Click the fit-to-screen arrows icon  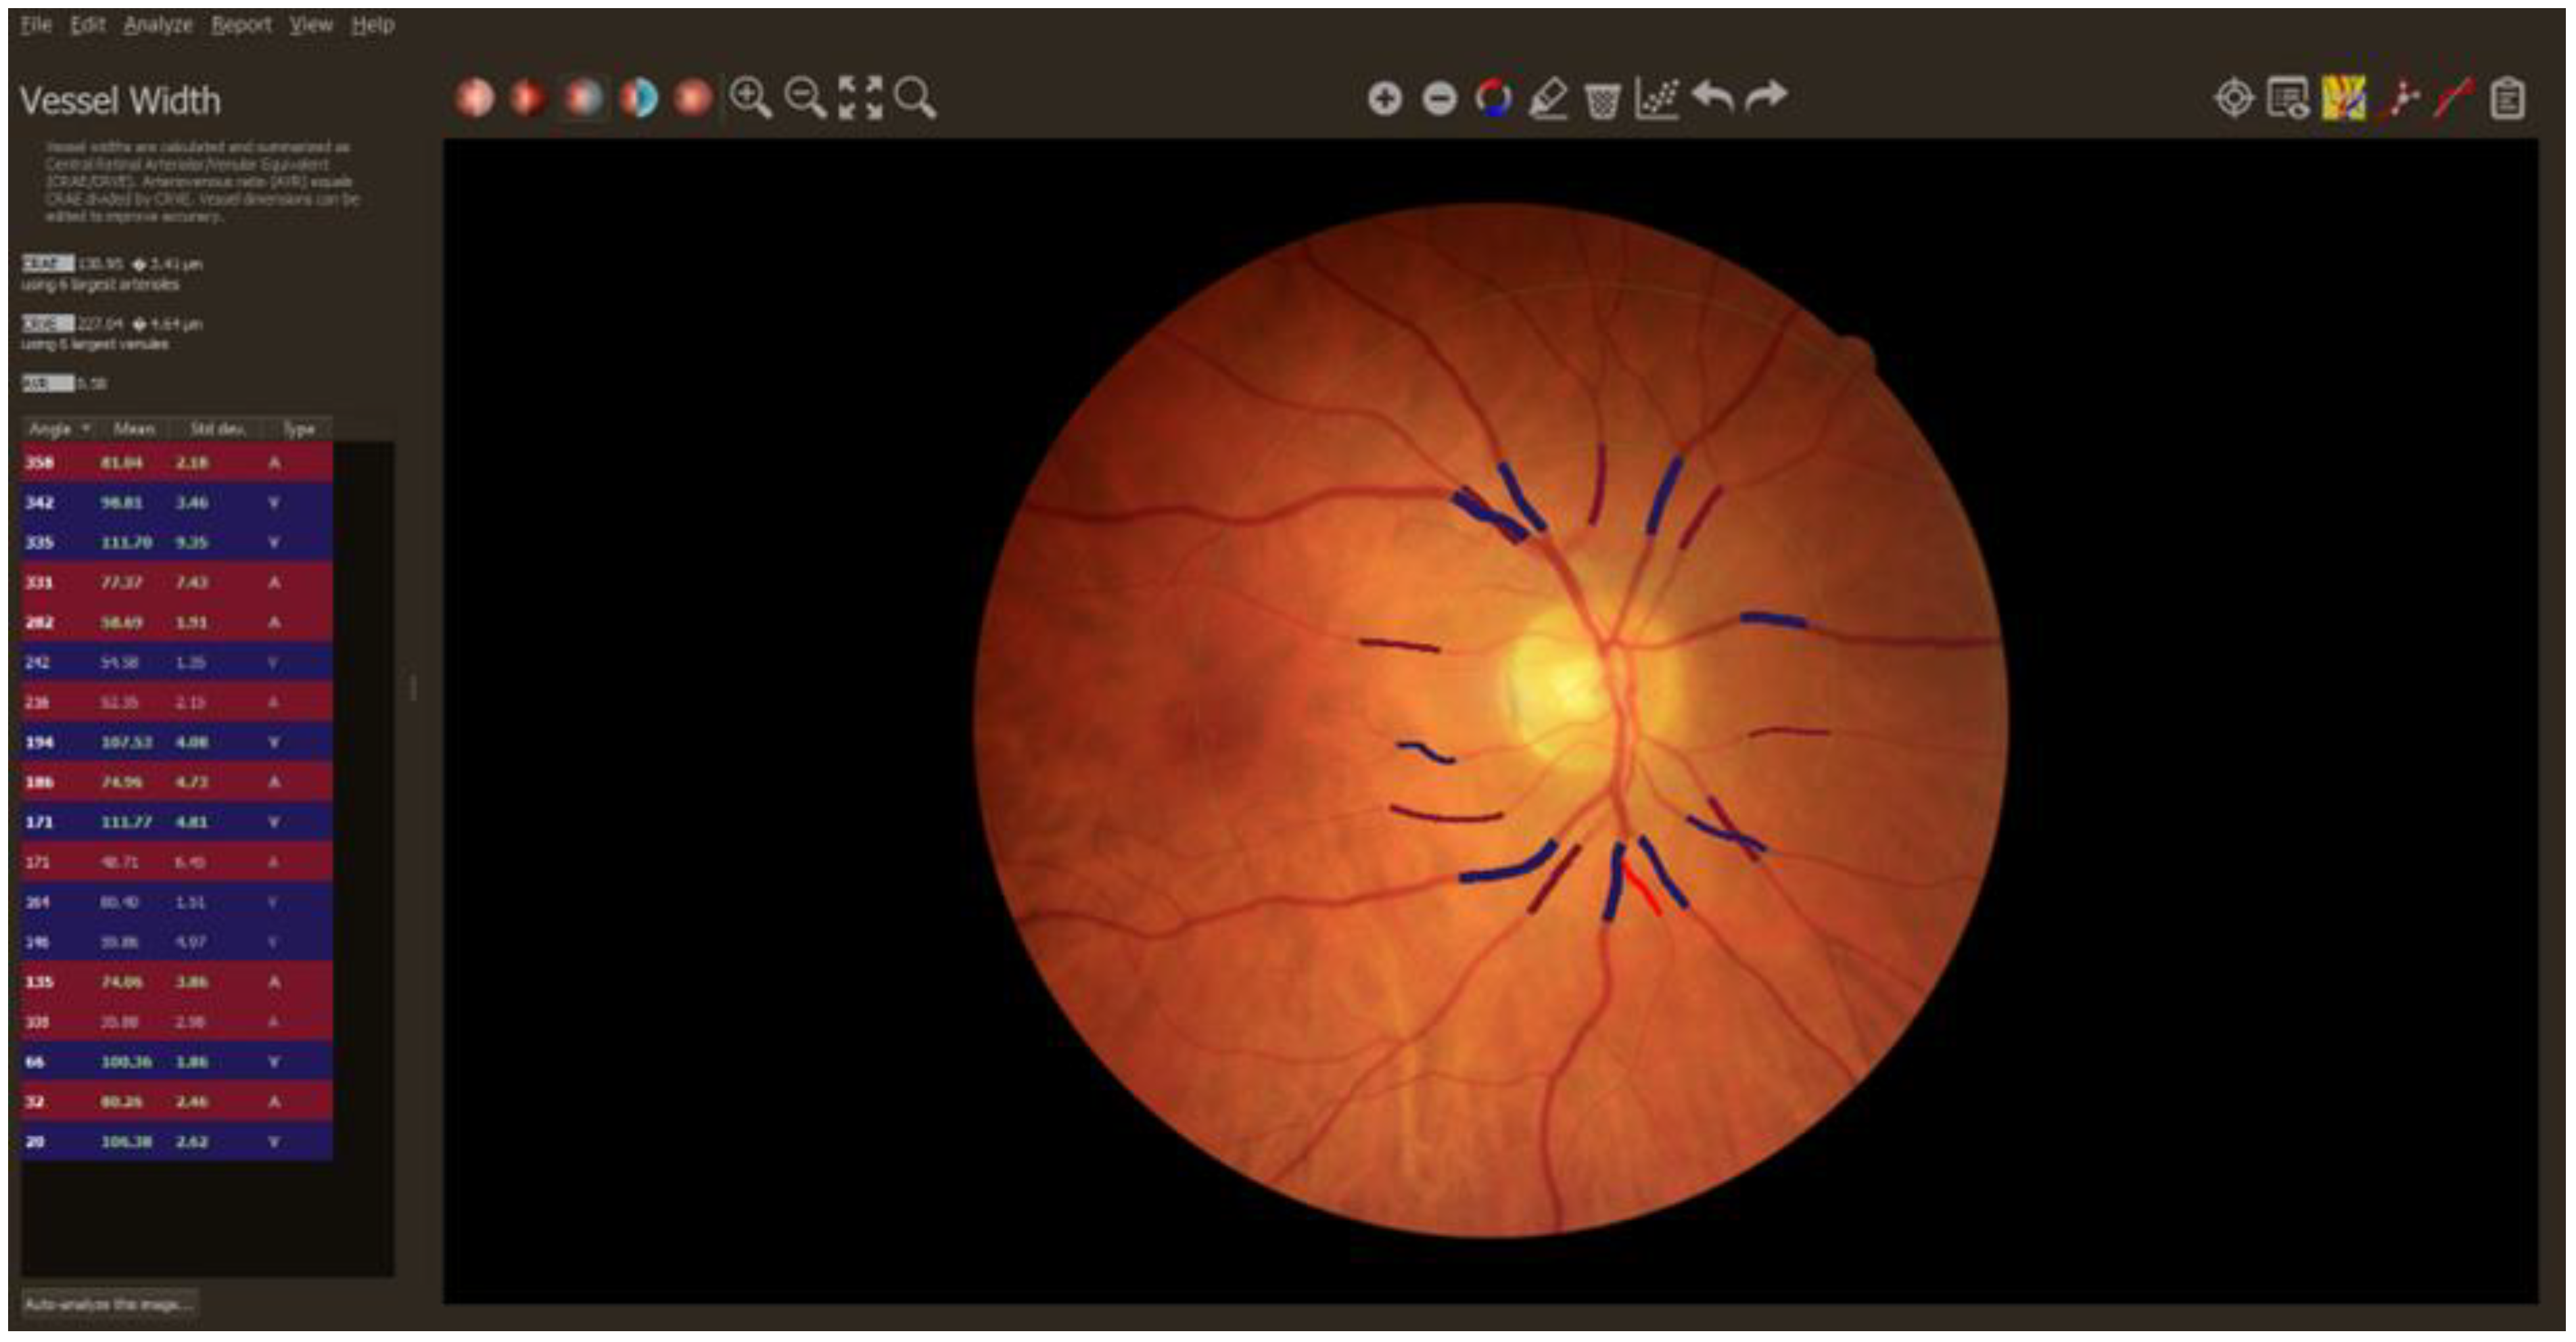(x=860, y=98)
